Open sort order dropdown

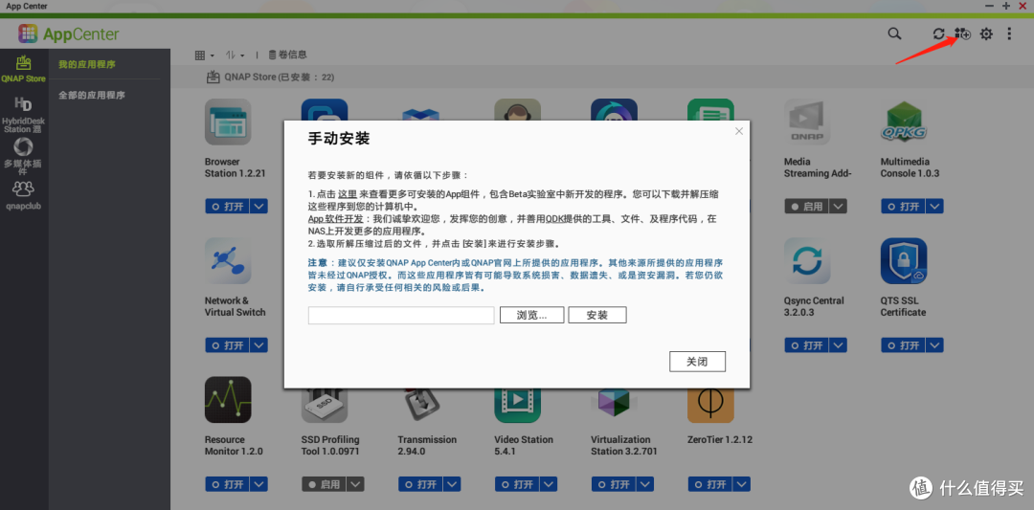click(x=235, y=55)
